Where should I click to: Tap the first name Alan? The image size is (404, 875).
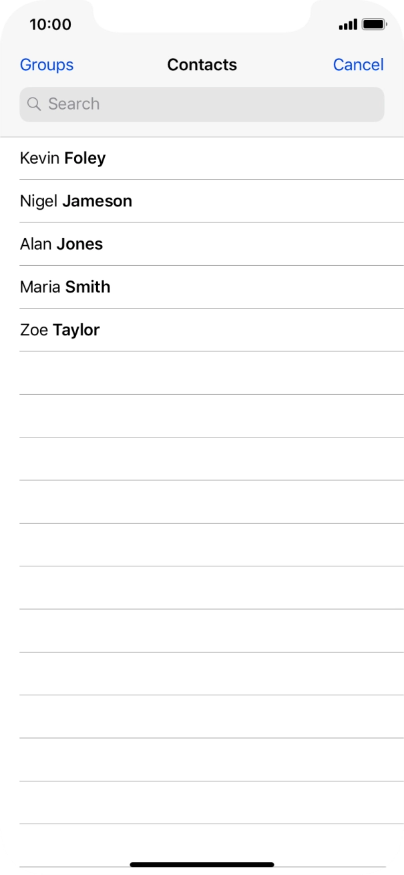pos(36,244)
